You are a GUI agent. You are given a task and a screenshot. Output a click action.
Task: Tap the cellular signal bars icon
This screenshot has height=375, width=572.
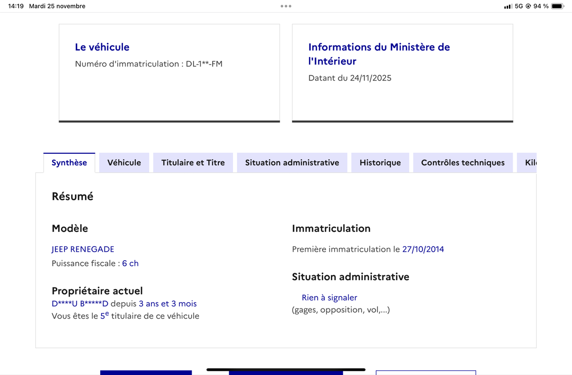point(508,6)
